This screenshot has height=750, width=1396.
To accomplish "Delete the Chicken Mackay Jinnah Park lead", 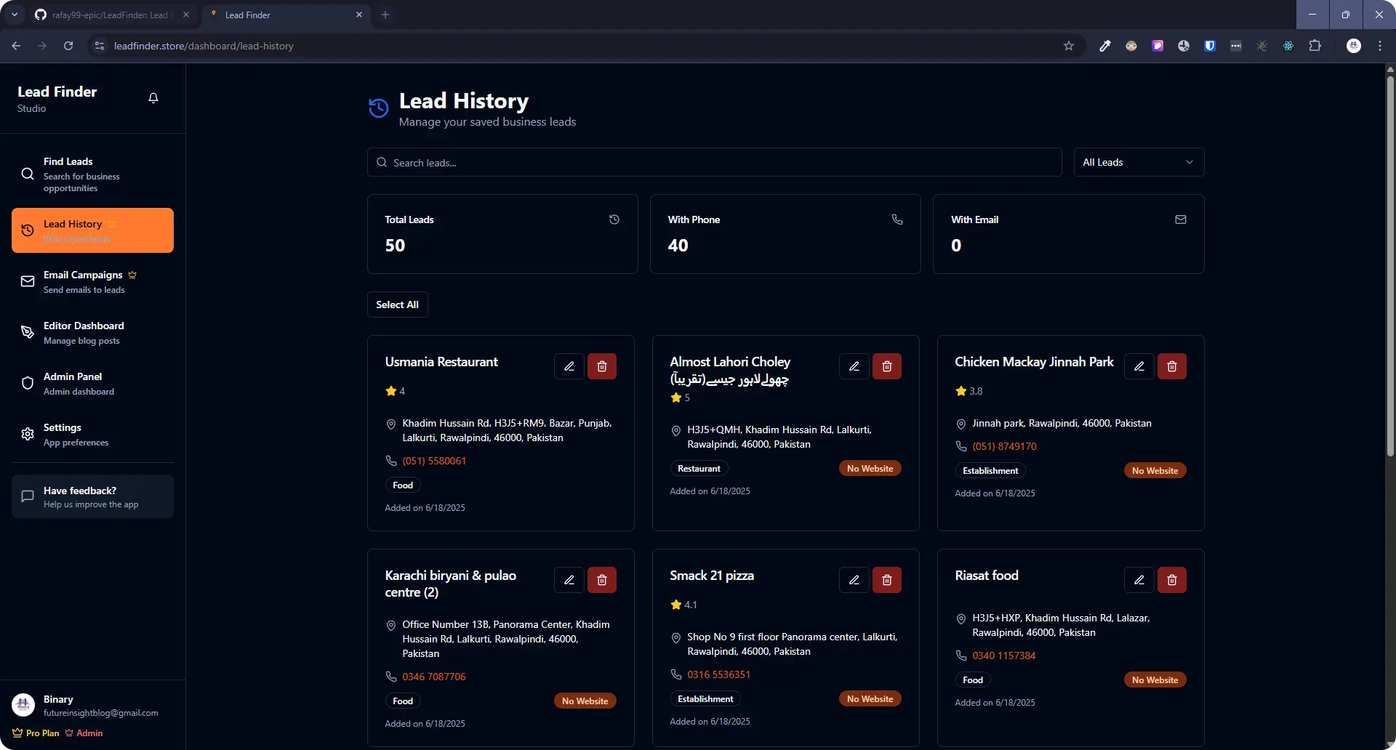I will 1172,366.
